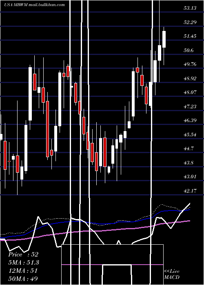Click the last white candlestick near 51.45

tap(164, 39)
